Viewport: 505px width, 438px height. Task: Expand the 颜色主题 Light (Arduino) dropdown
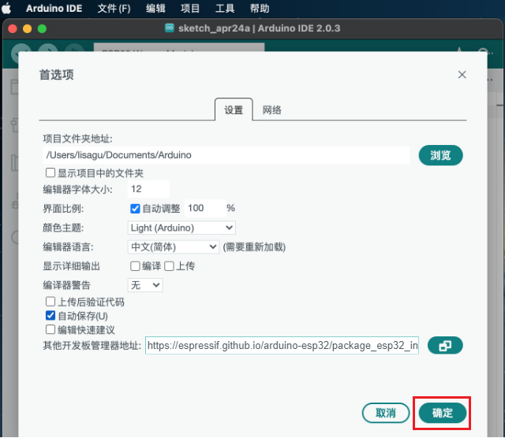coord(181,228)
